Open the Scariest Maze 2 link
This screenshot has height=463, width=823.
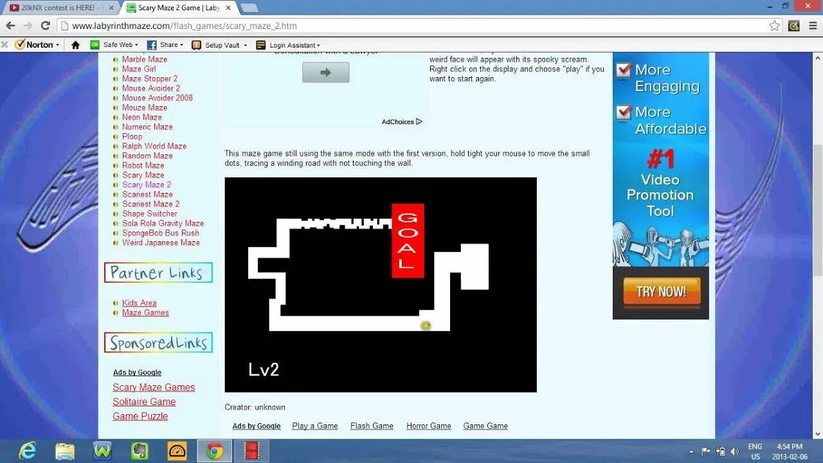[151, 204]
